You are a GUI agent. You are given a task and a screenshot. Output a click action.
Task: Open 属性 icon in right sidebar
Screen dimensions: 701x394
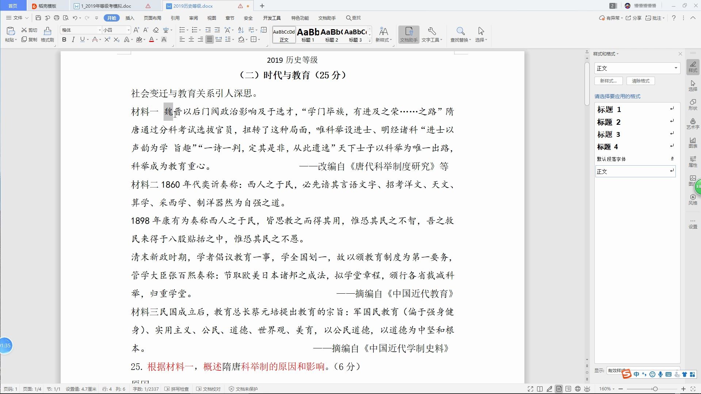693,161
